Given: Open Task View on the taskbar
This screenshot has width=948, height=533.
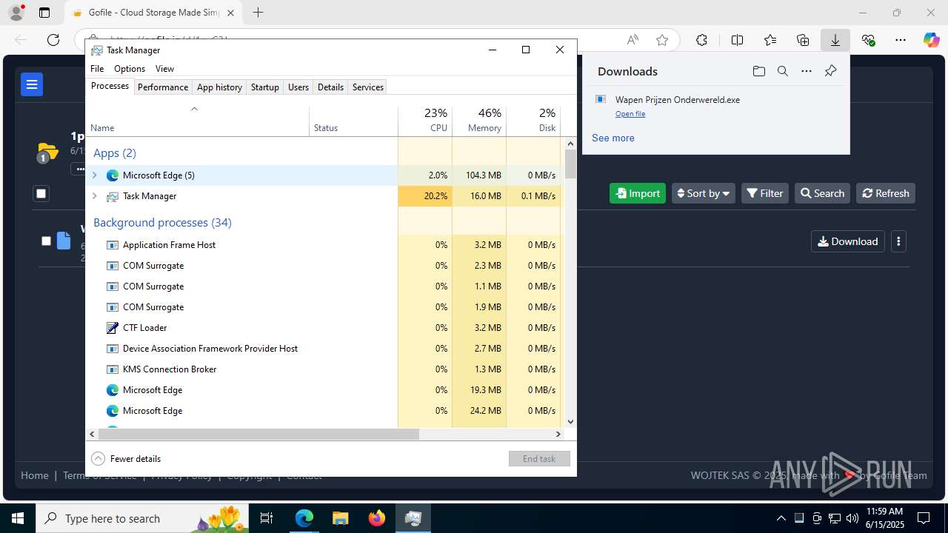Looking at the screenshot, I should [267, 518].
